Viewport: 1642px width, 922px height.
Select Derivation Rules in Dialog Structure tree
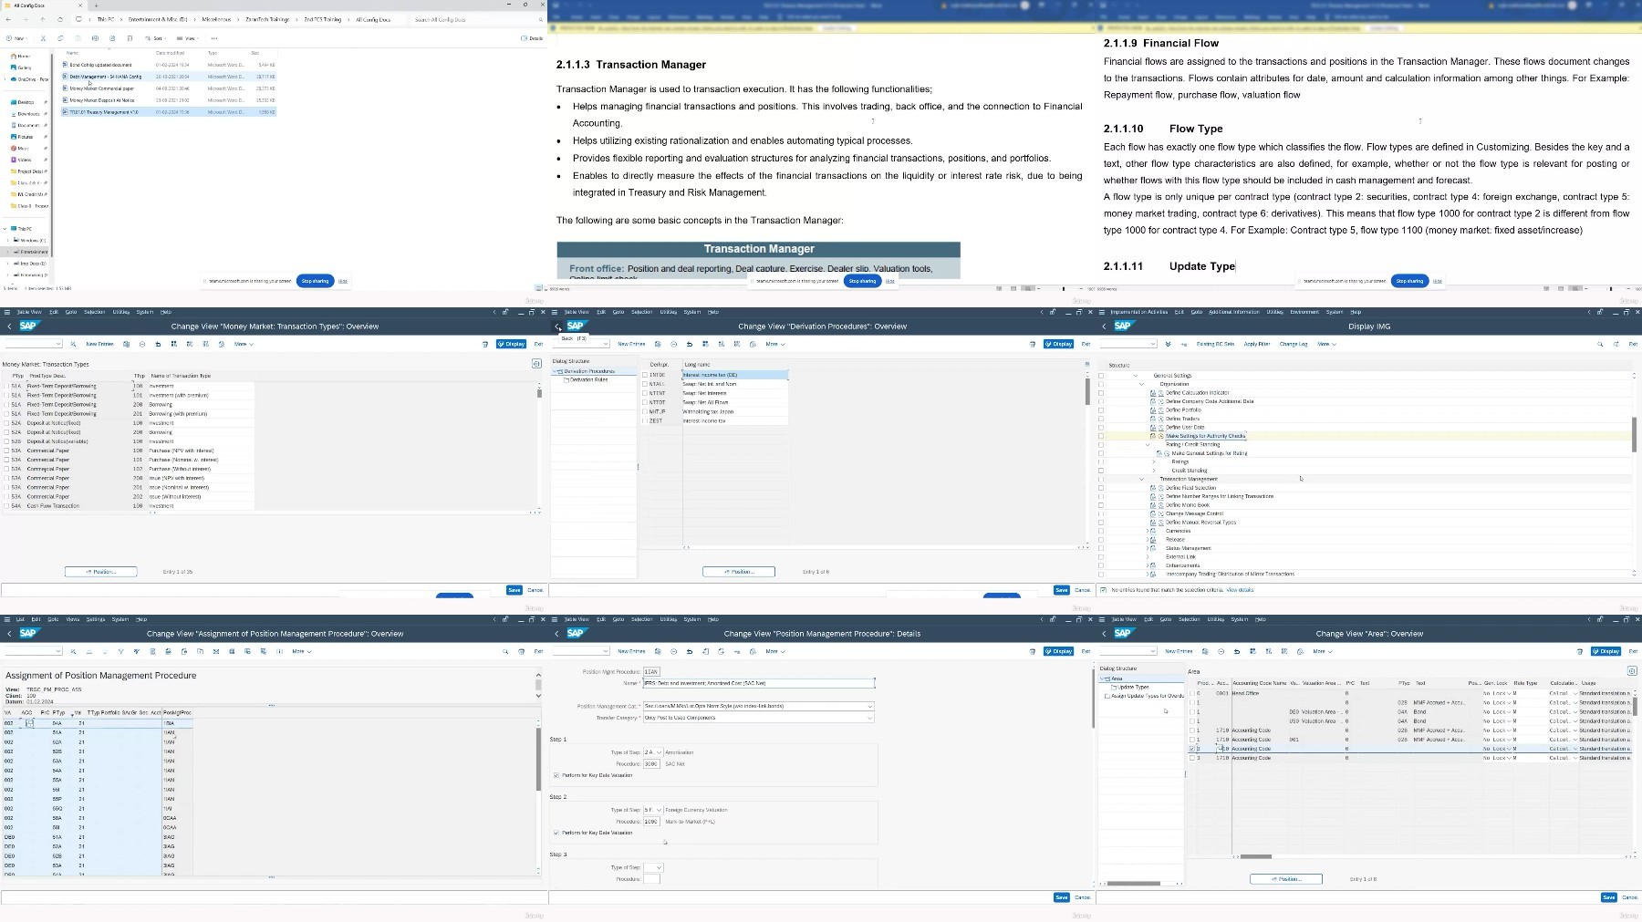tap(588, 379)
